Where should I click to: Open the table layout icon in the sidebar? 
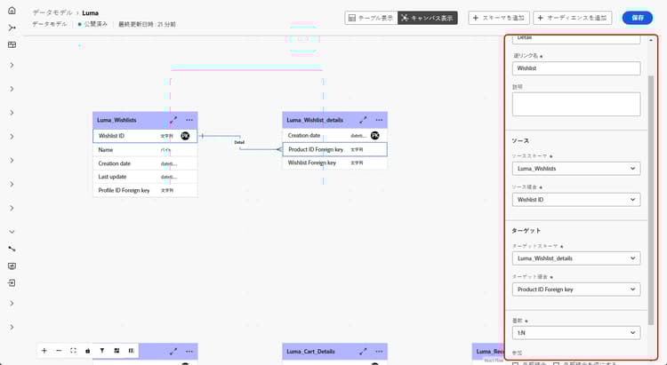12,44
